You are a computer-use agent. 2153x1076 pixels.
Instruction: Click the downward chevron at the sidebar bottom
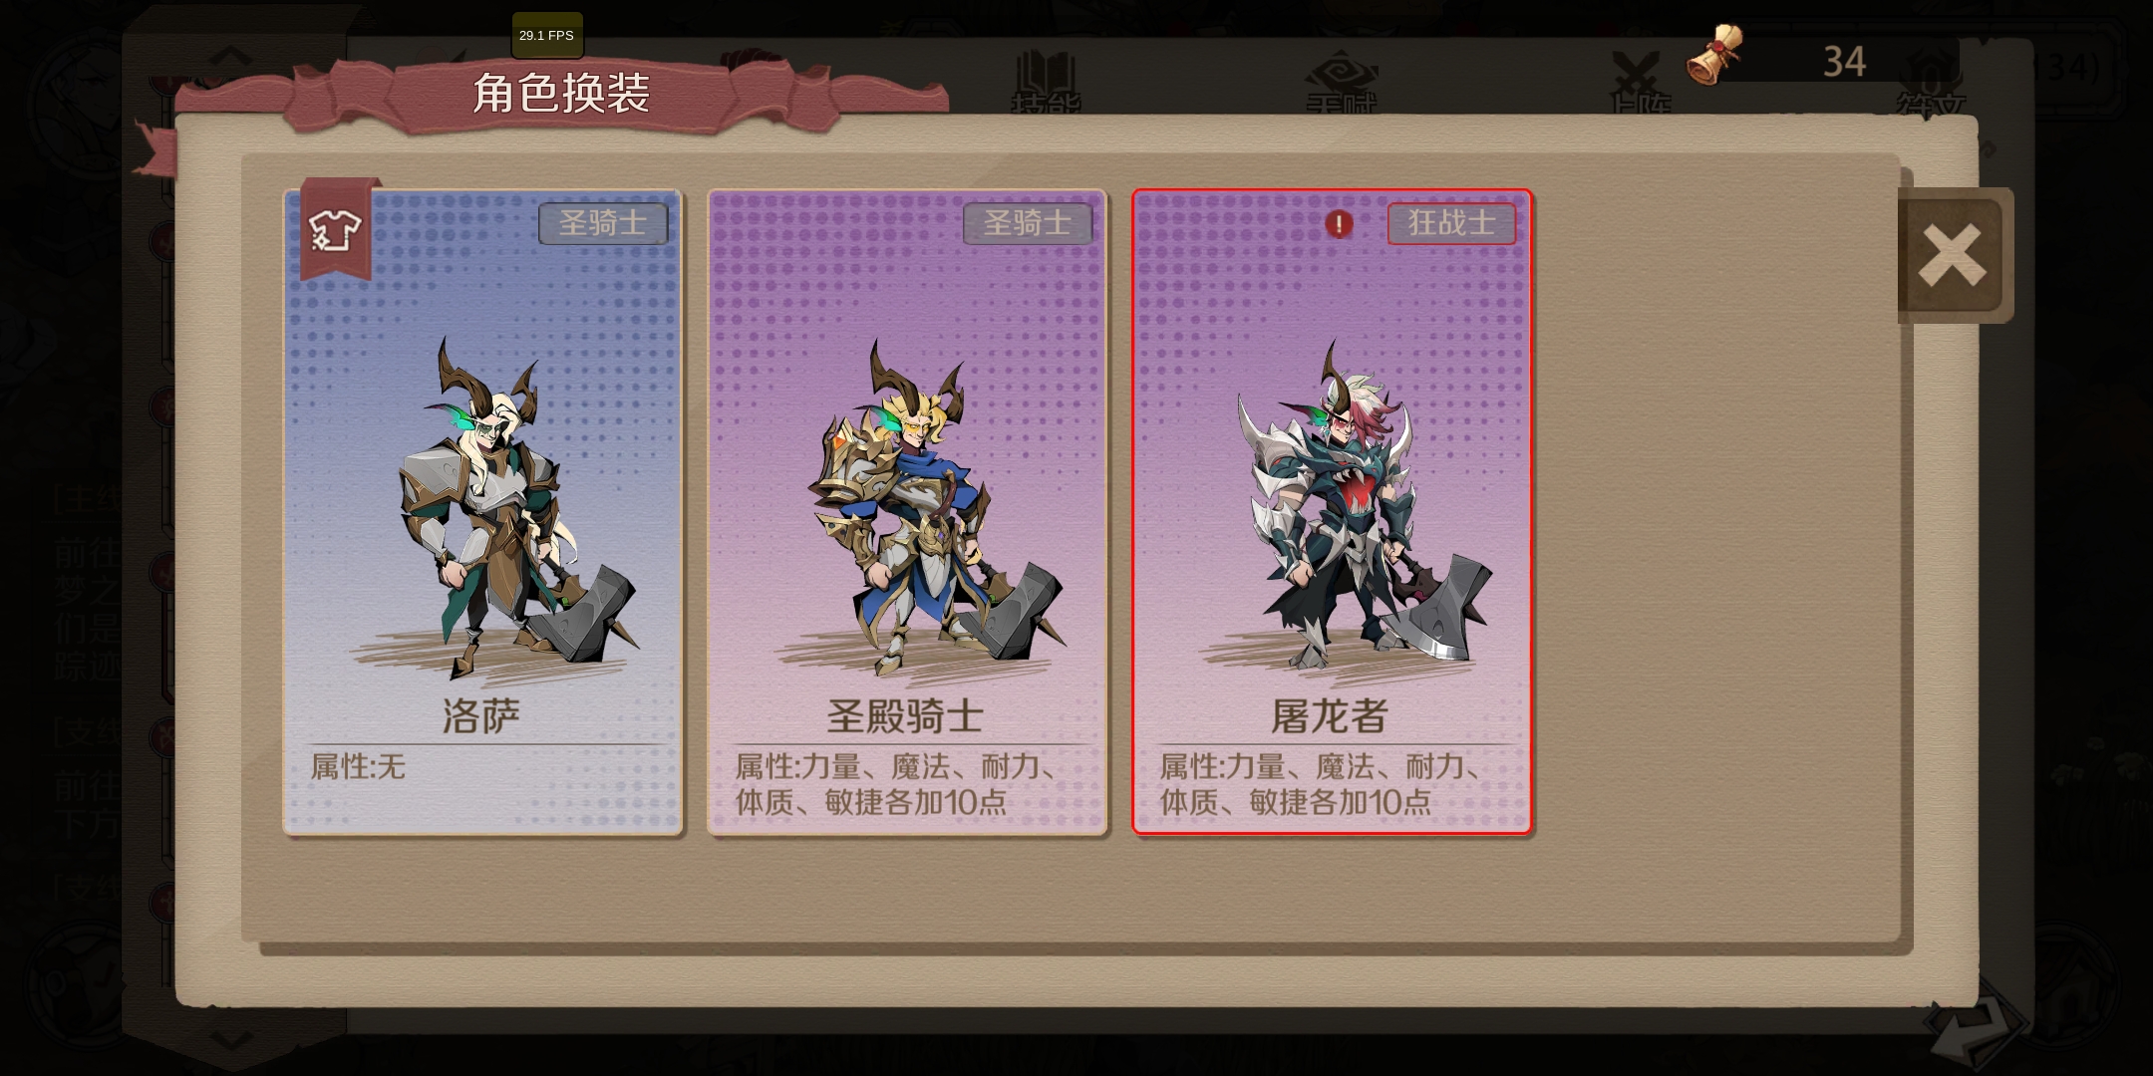231,1039
